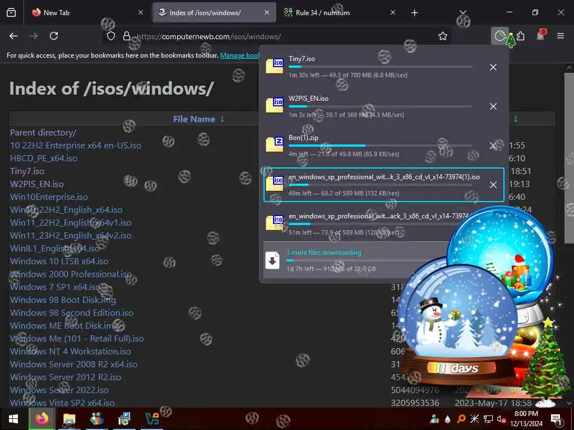This screenshot has width=574, height=430.
Task: Download Windows 98 Boot Disk.img
Action: coord(63,300)
